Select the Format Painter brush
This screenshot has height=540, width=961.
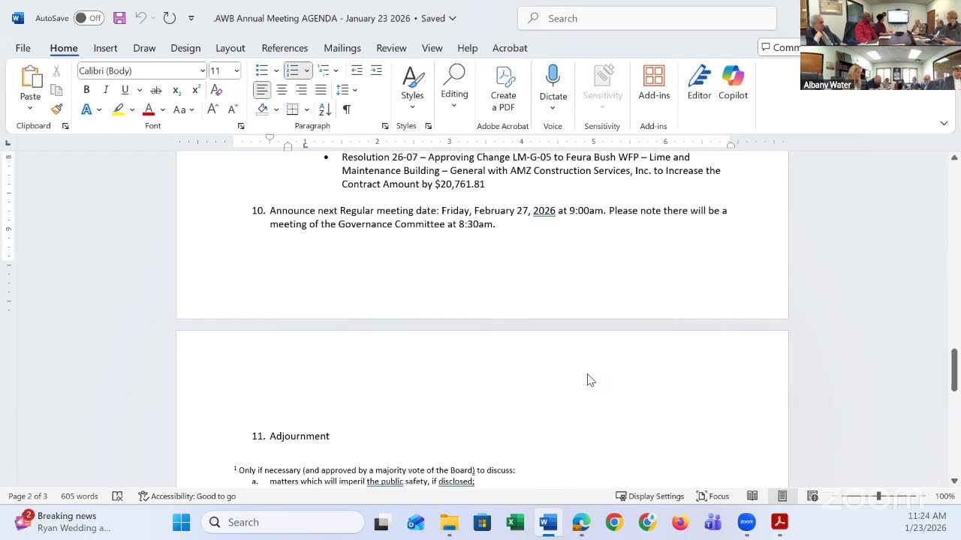pos(56,109)
